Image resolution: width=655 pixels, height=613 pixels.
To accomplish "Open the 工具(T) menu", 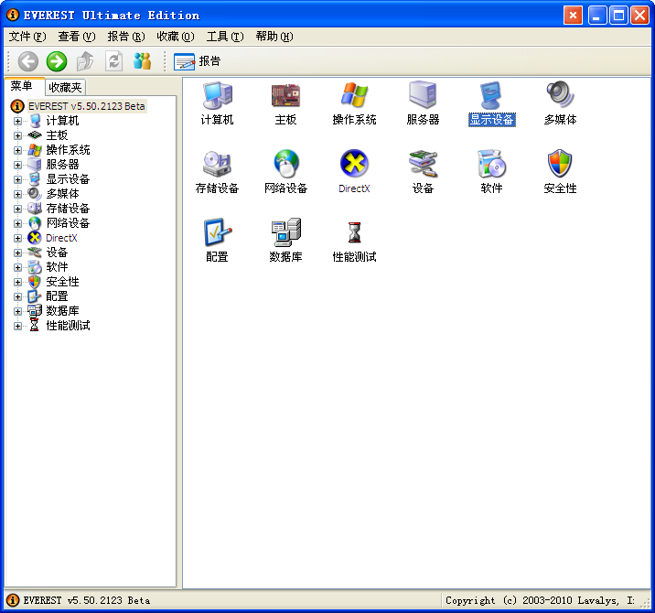I will tap(225, 37).
